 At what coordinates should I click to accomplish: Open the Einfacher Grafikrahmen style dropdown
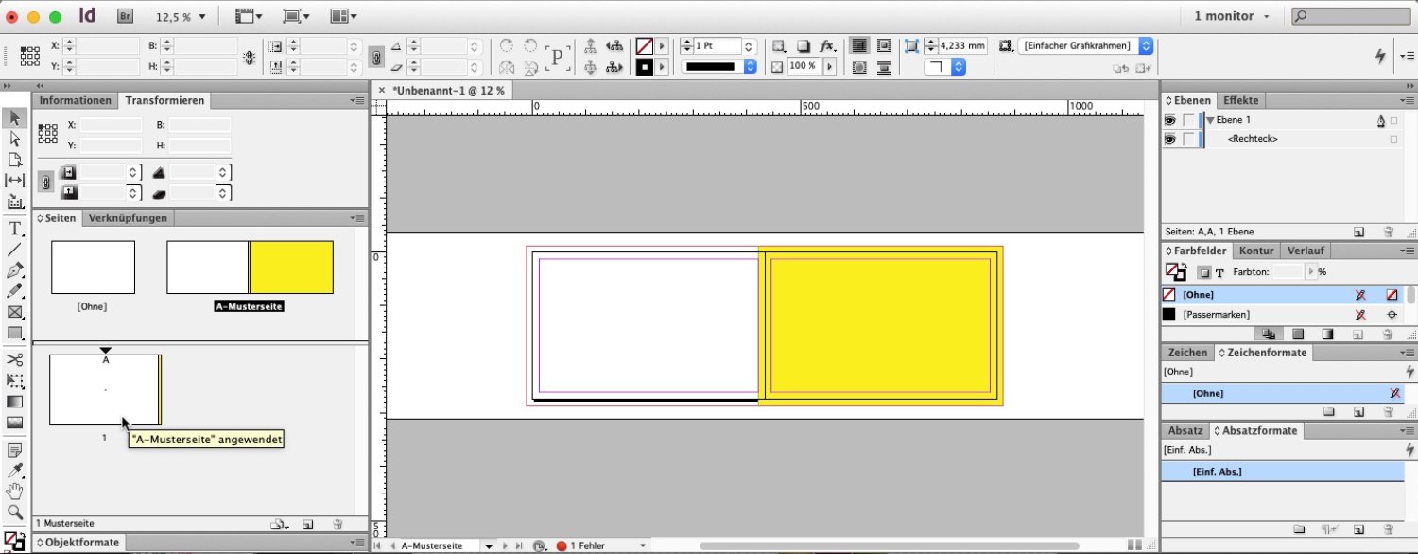click(1146, 45)
